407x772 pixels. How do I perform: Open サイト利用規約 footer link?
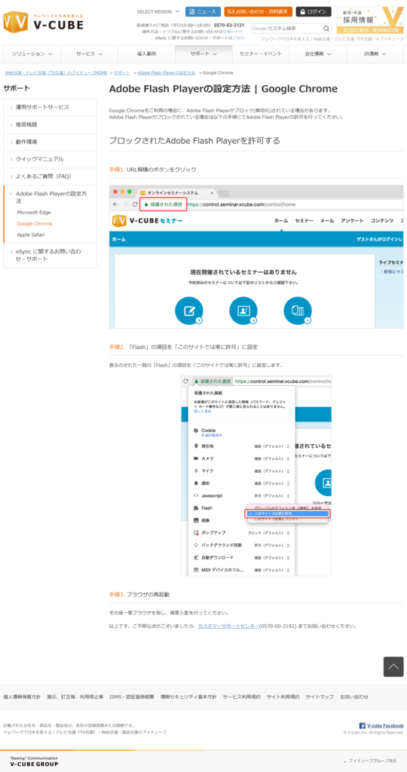pos(283,697)
